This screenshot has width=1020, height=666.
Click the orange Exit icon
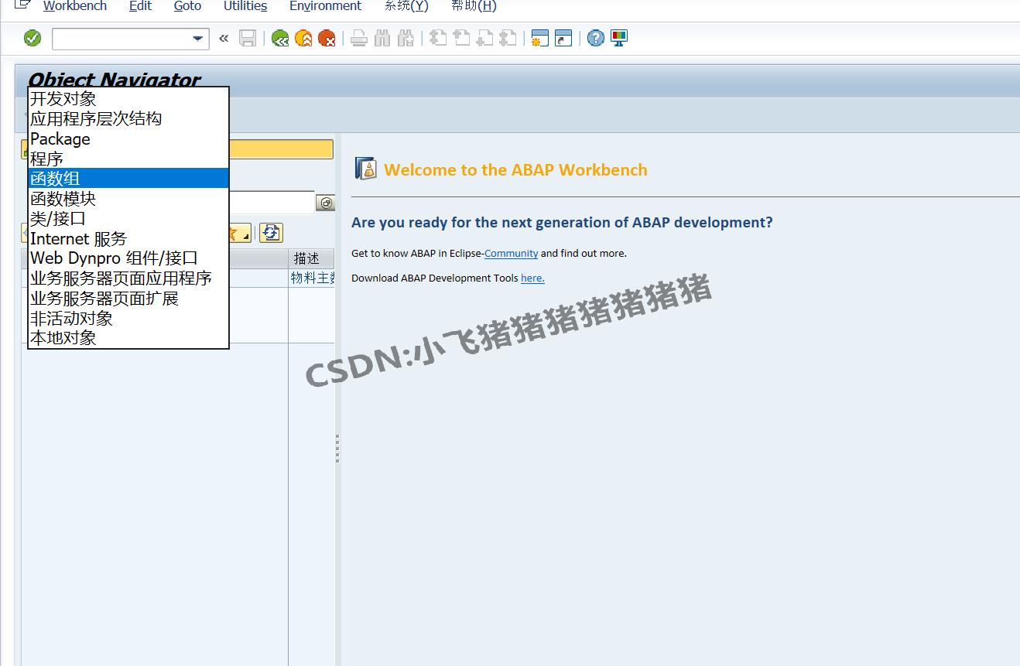click(303, 38)
